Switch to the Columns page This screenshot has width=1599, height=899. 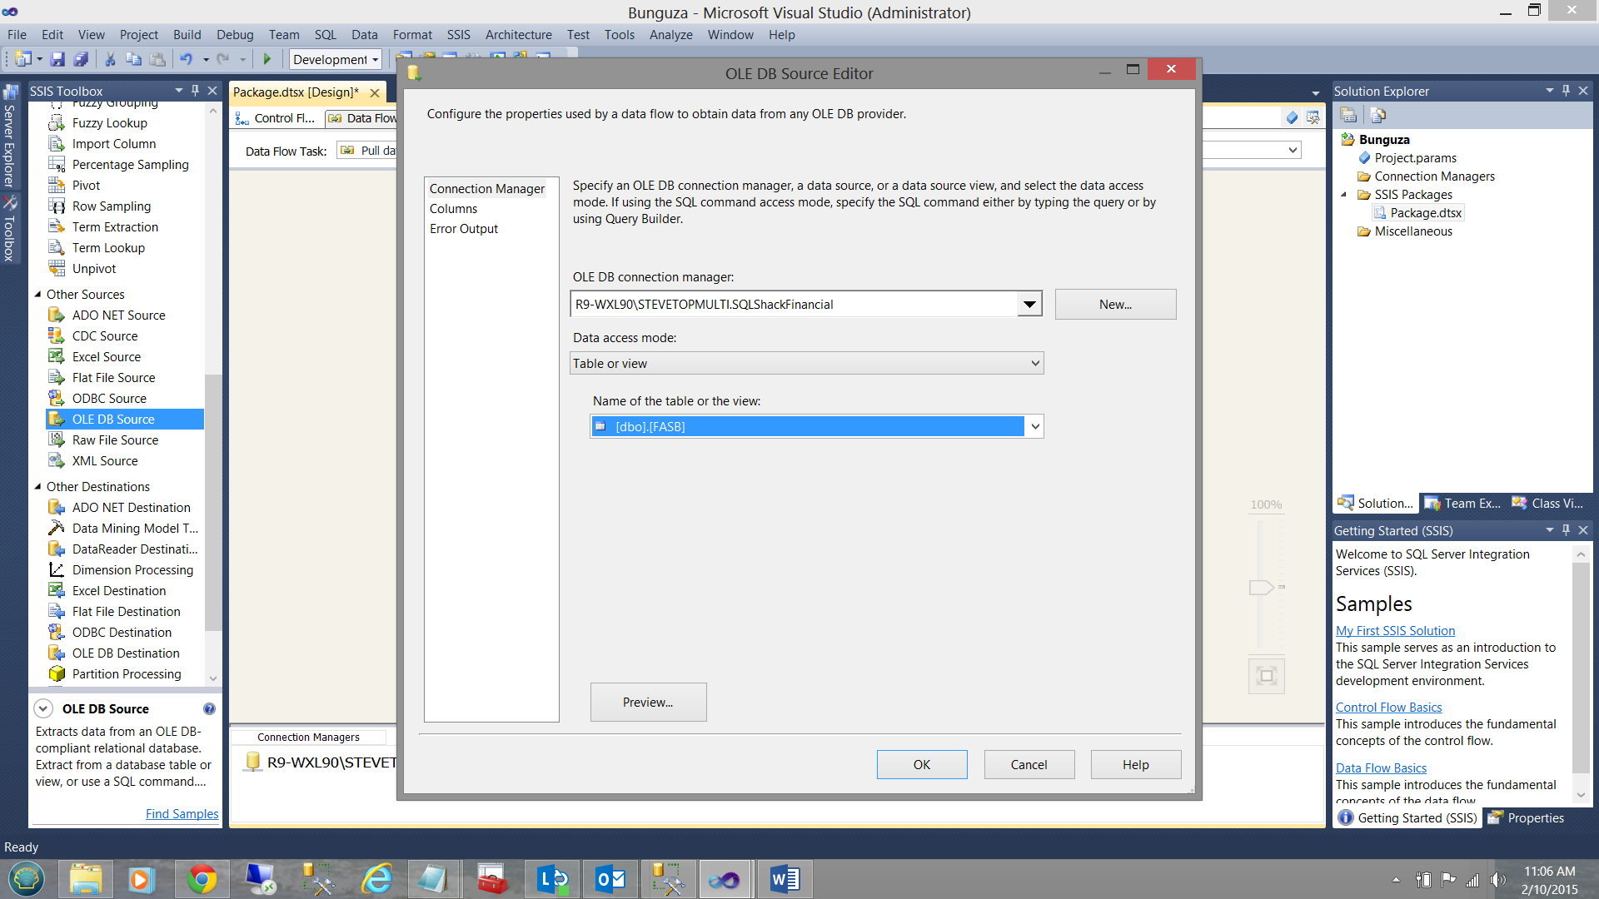[x=453, y=208]
